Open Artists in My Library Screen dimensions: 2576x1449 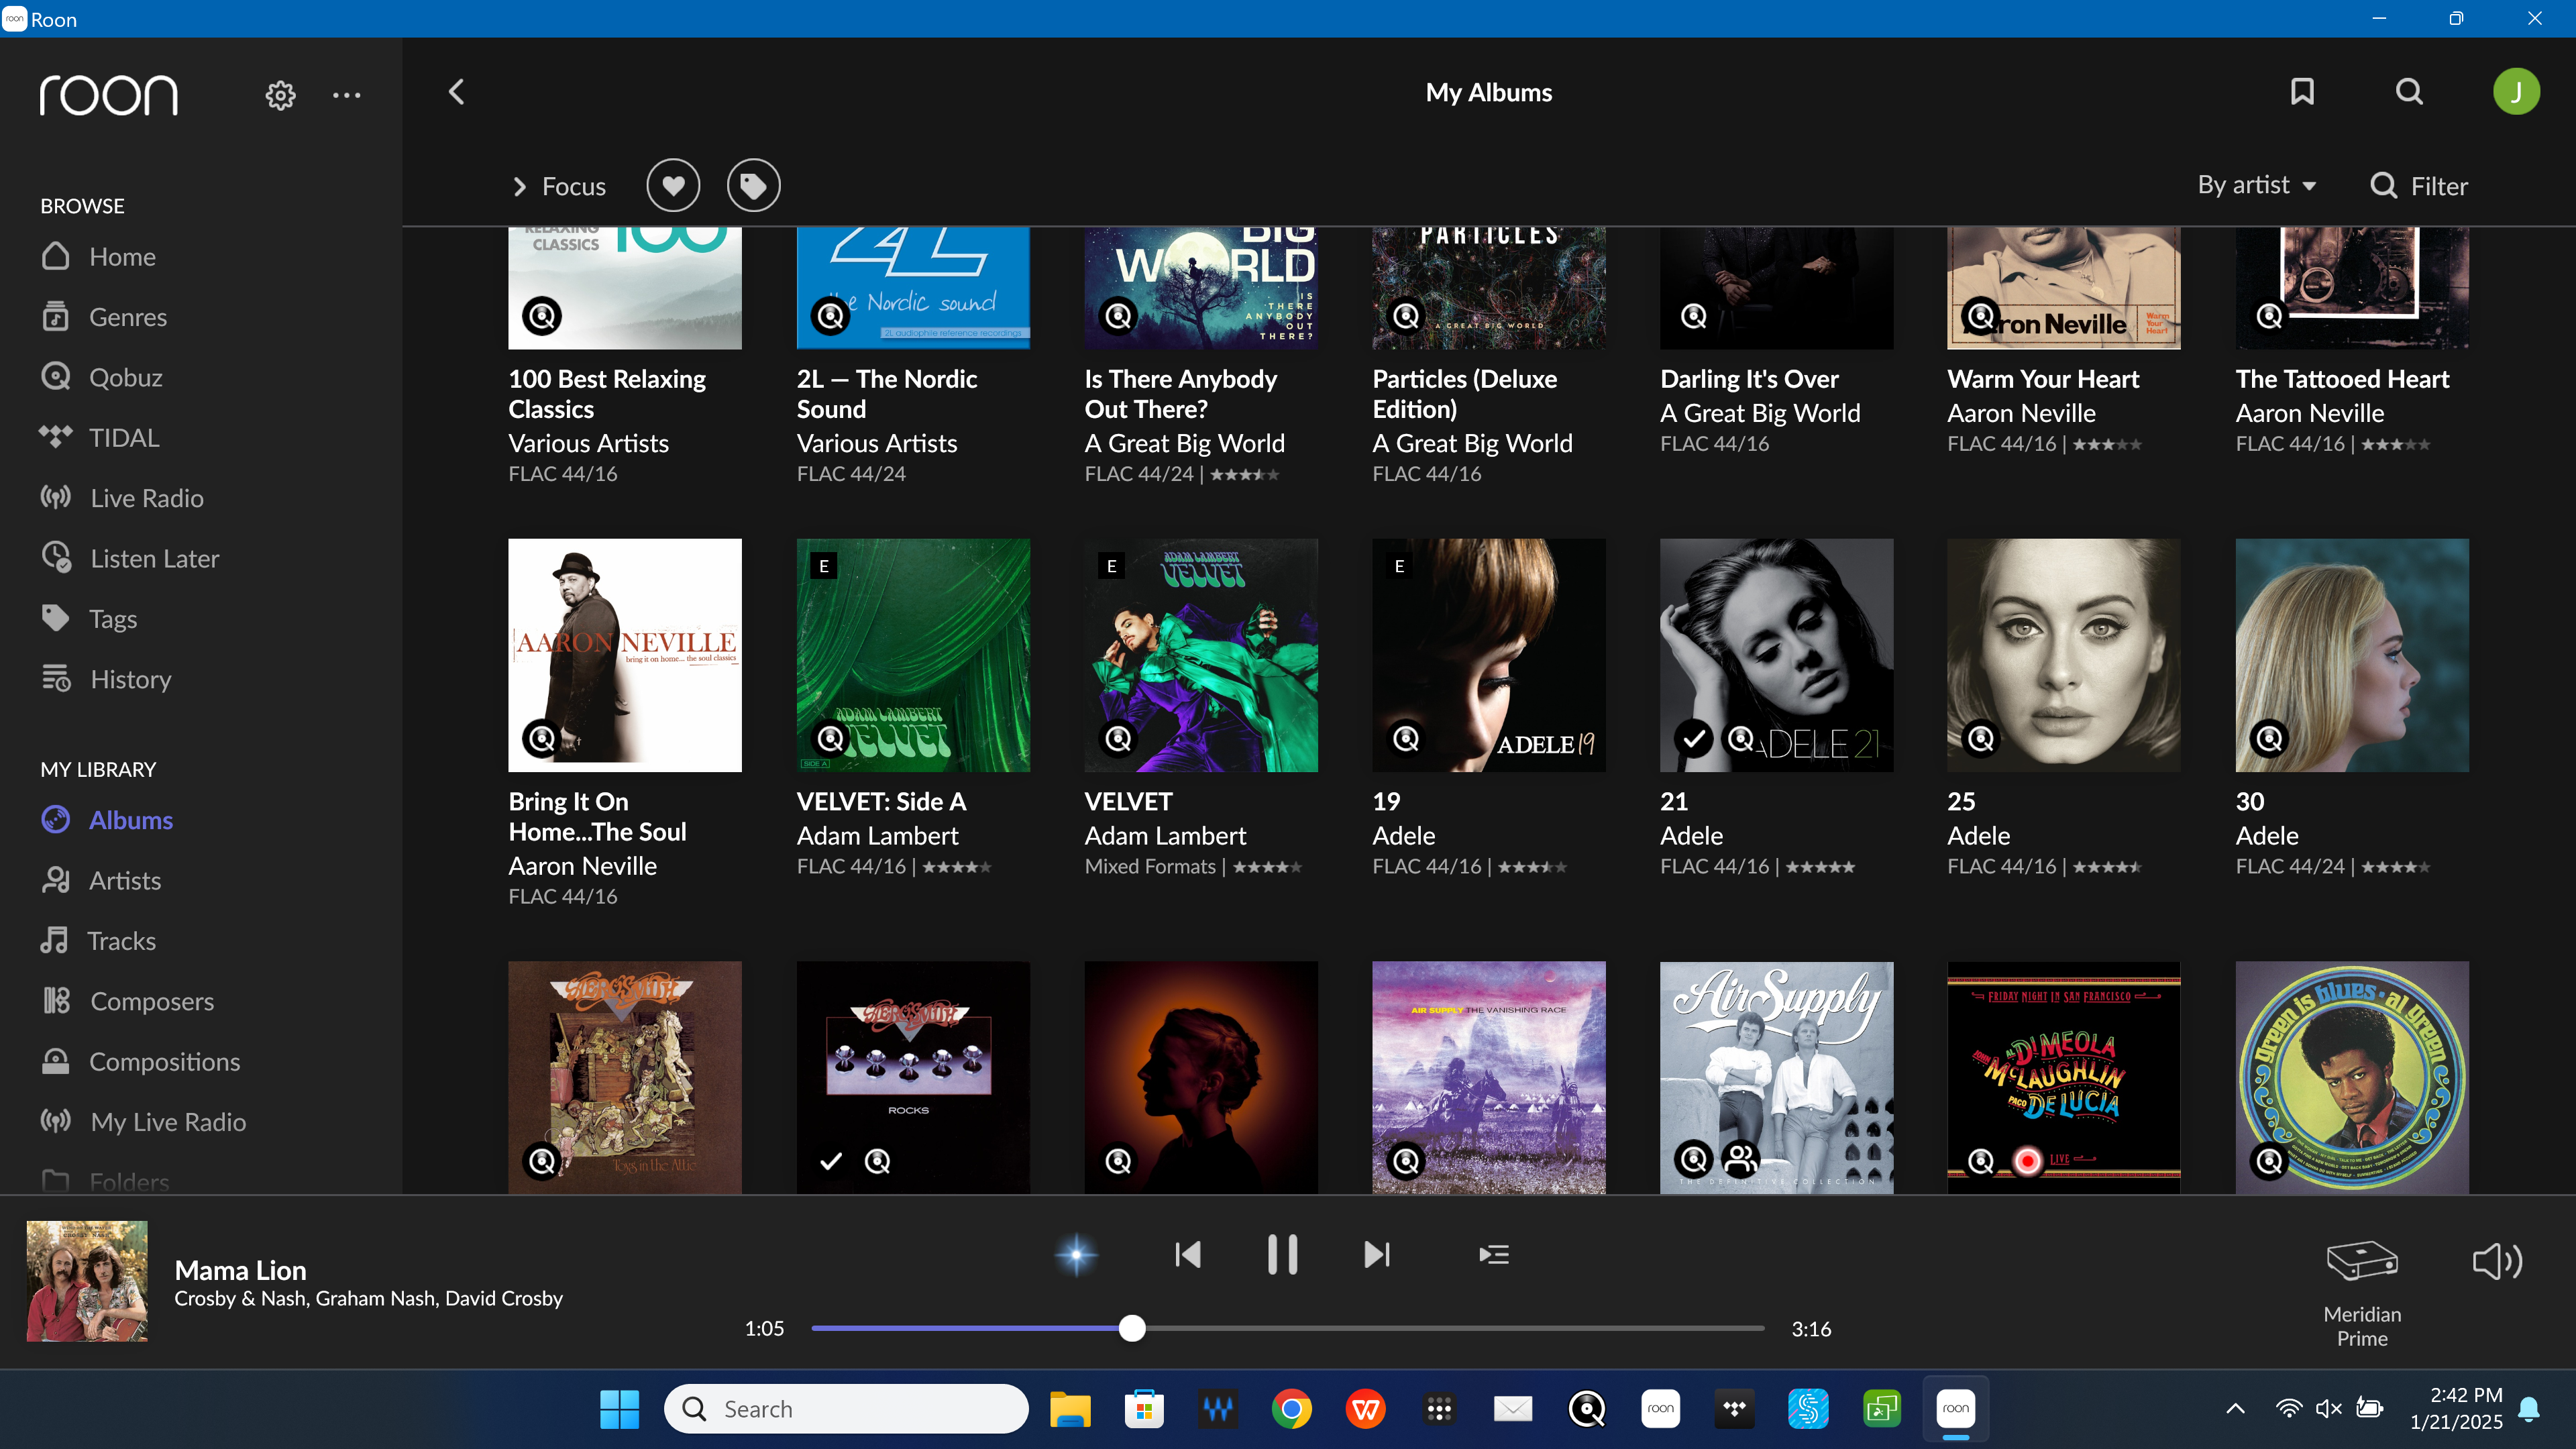(100, 881)
